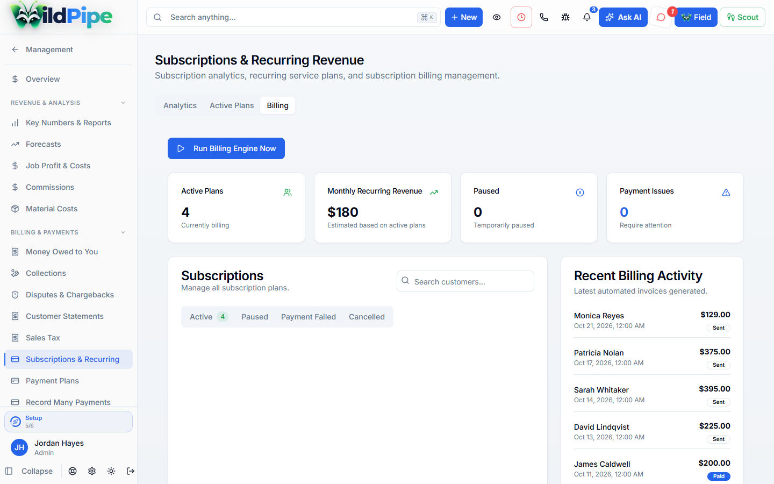Select the Cancelled subscriptions tab
Viewport: 774px width, 484px height.
[367, 317]
